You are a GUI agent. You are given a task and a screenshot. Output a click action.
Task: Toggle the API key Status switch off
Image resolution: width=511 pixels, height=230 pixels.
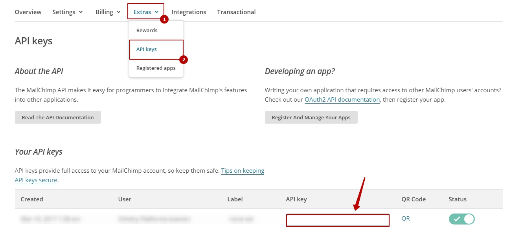(x=461, y=219)
